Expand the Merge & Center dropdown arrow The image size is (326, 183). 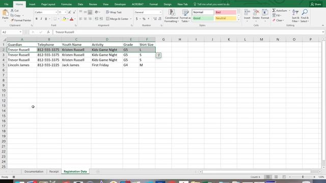coord(131,19)
